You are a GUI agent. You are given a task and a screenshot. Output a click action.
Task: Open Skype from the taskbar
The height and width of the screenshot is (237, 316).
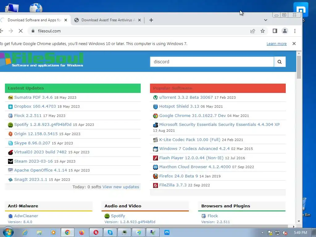click(x=110, y=233)
